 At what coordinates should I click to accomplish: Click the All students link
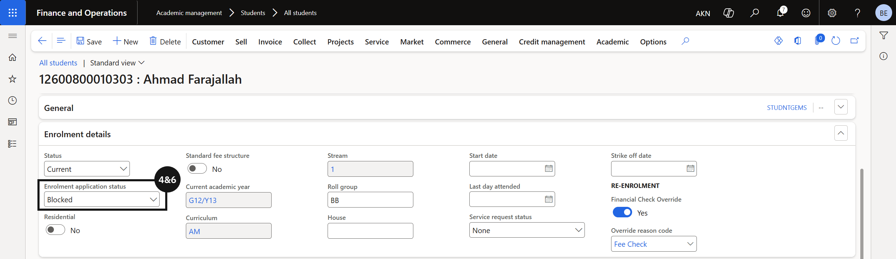click(58, 63)
